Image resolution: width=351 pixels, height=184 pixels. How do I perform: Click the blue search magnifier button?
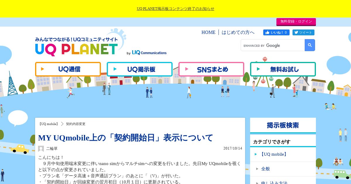click(310, 45)
